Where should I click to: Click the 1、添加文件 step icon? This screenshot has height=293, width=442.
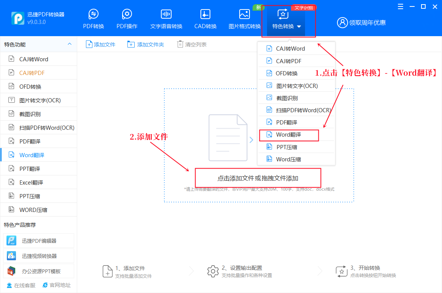(x=107, y=271)
